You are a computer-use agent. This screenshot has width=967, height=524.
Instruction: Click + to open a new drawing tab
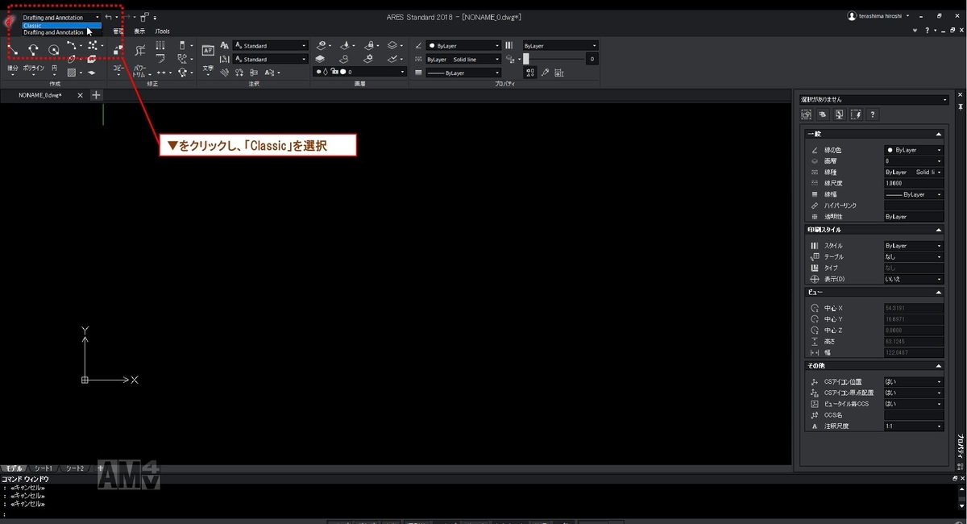[96, 94]
